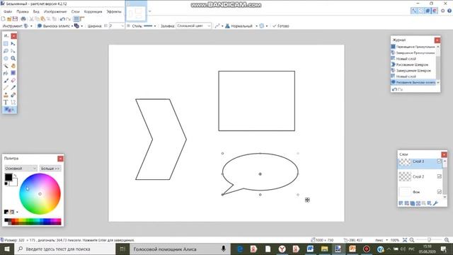Select the Pan hand tool
This screenshot has height=255, width=453.
(x=13, y=66)
